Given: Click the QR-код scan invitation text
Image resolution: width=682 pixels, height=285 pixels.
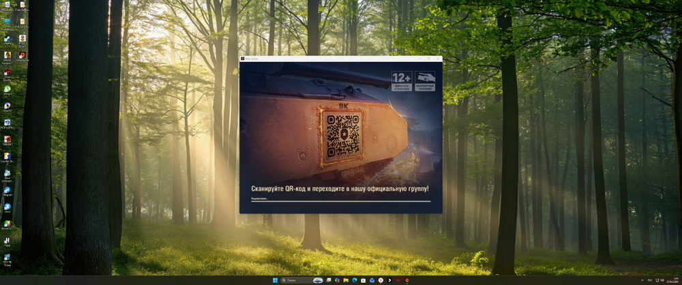Looking at the screenshot, I should (x=340, y=189).
